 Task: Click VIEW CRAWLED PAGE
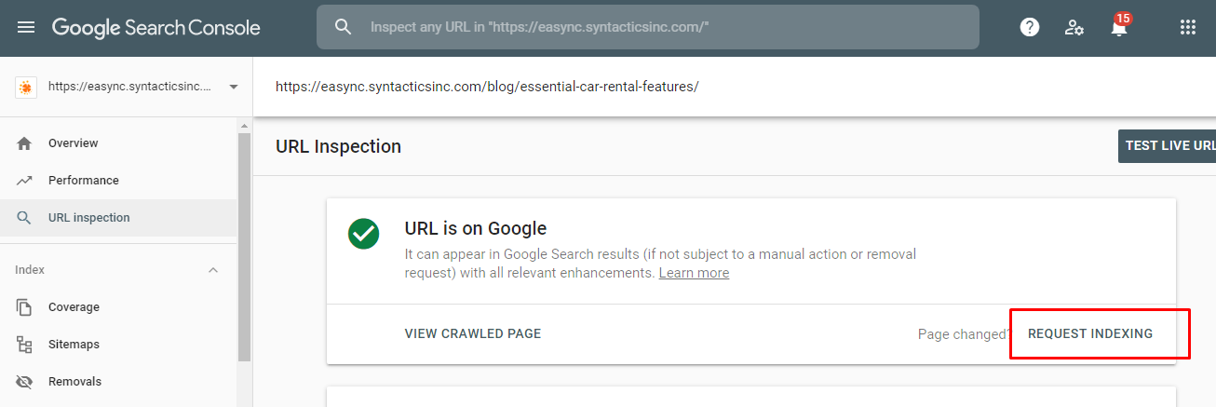coord(473,333)
